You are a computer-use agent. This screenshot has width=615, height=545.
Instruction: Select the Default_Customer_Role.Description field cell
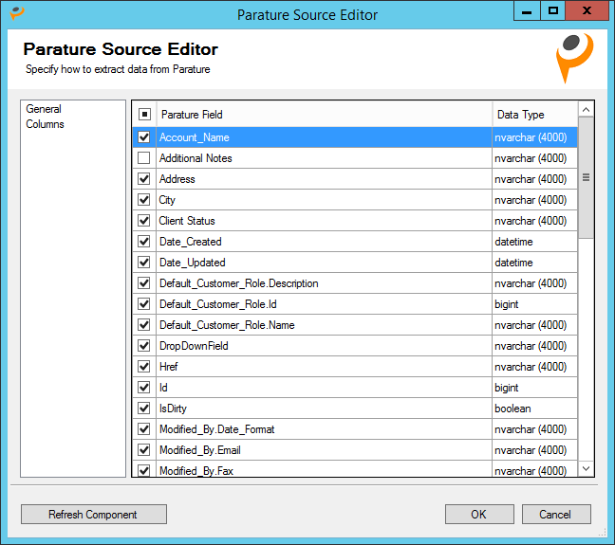[324, 282]
